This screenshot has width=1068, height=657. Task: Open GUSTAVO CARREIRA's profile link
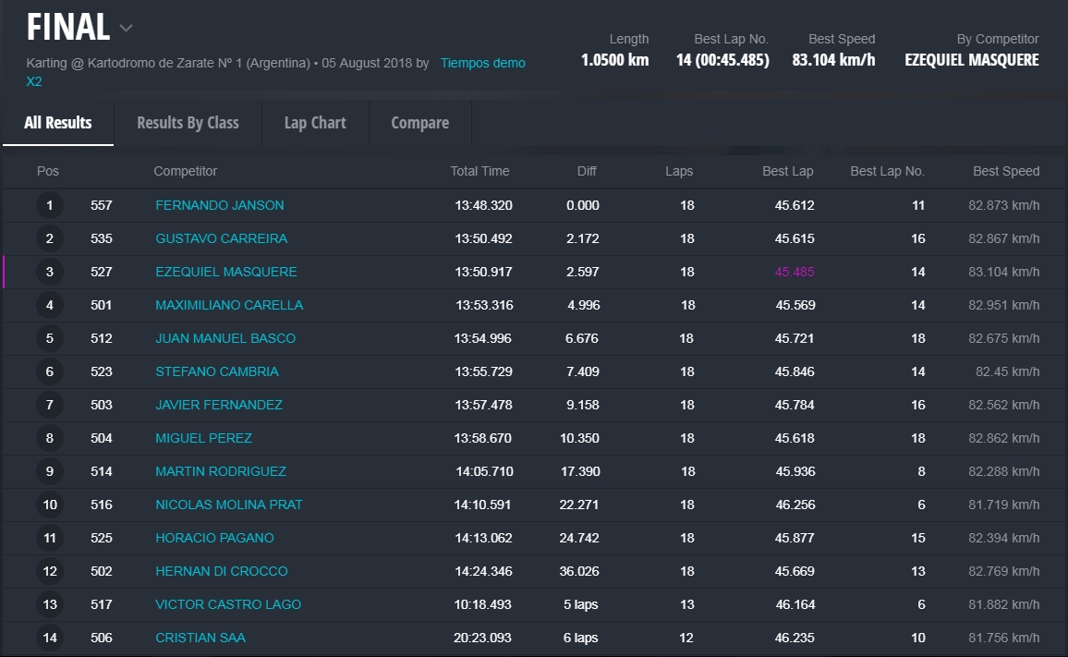coord(221,238)
